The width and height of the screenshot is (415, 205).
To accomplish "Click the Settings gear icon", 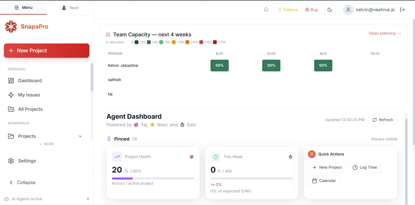I will [x=11, y=161].
